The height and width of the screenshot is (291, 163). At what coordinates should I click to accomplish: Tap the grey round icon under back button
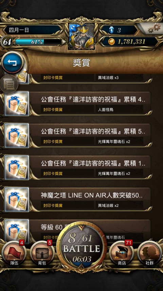9,84
